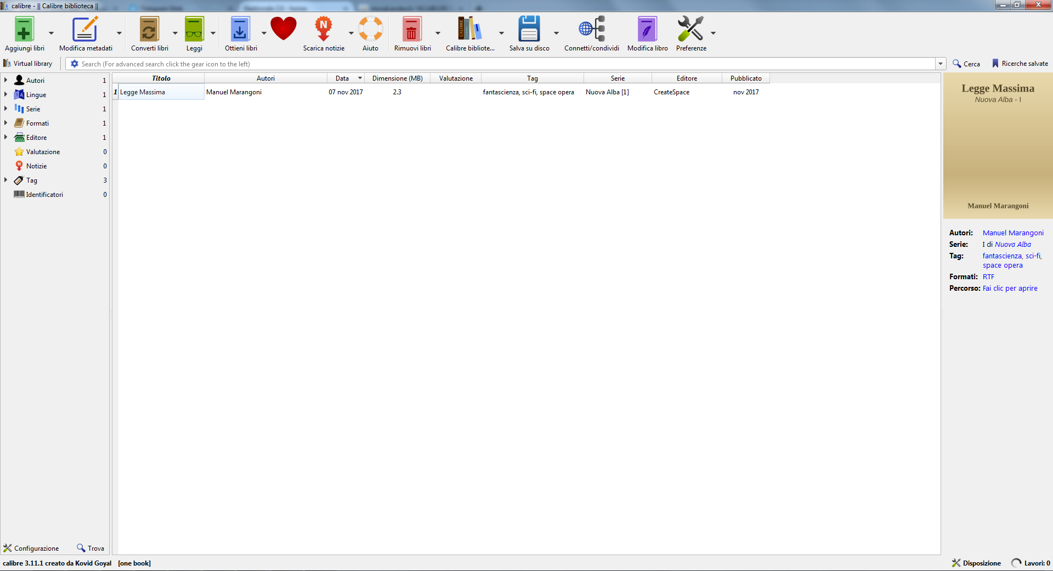Select the Tag category
1053x571 pixels.
[x=32, y=180]
